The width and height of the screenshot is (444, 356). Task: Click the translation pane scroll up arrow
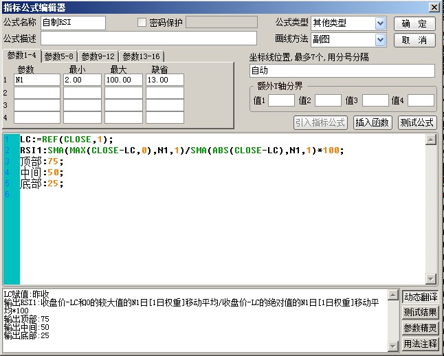392,295
